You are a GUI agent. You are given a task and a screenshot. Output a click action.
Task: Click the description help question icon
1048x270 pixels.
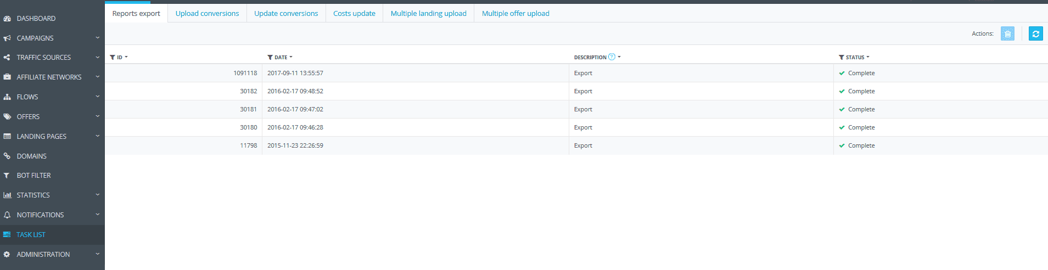(612, 57)
